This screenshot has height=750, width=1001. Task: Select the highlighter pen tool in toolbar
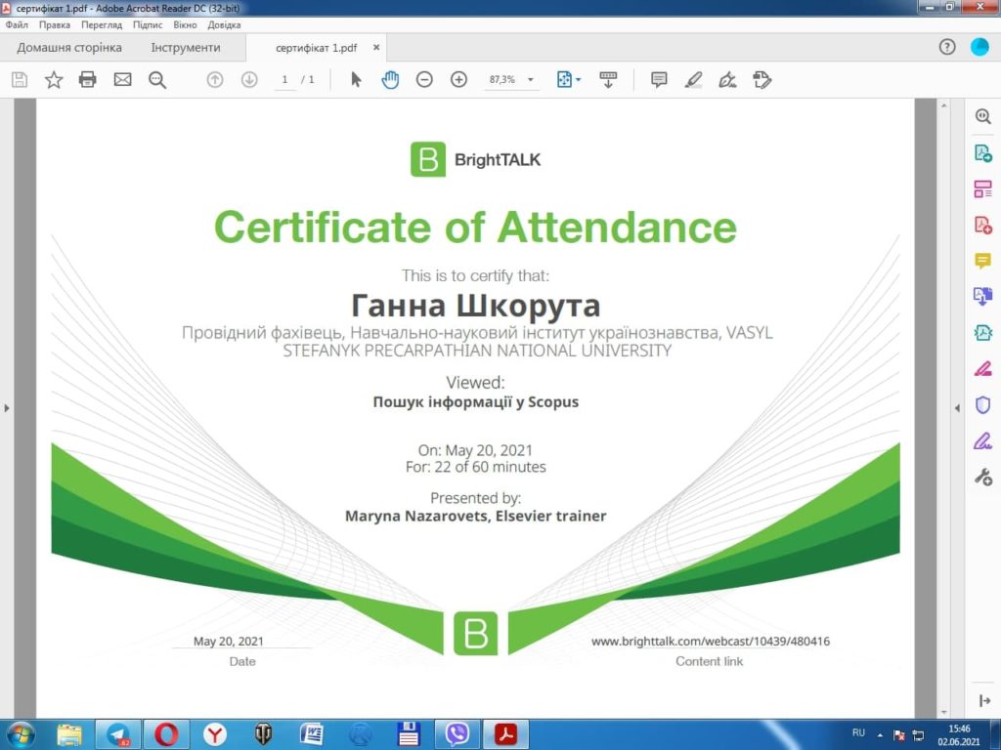pyautogui.click(x=693, y=80)
